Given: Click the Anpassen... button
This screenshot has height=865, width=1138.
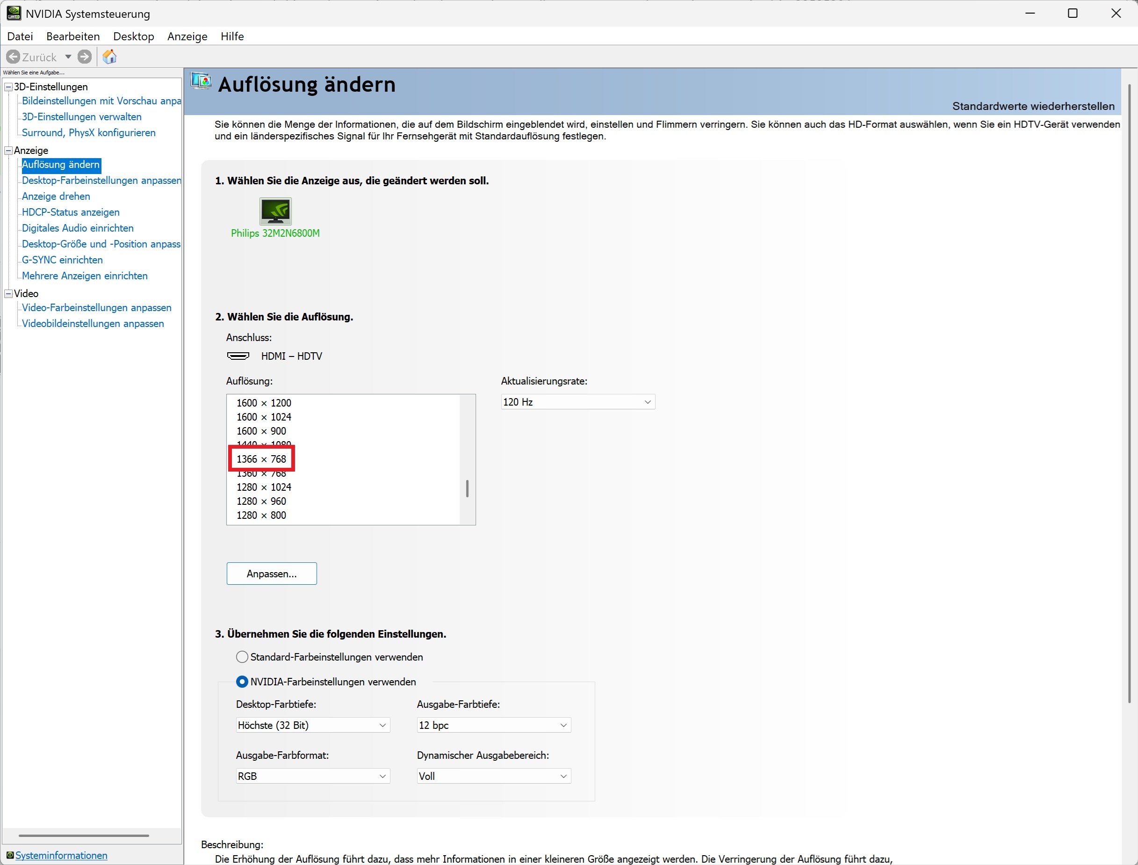Looking at the screenshot, I should click(x=272, y=574).
